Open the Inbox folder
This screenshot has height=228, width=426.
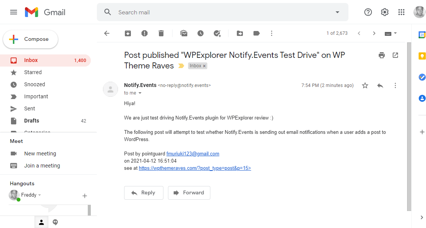45,60
